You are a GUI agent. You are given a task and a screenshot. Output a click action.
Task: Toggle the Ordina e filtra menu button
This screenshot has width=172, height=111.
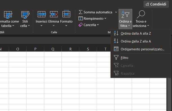pos(125,19)
